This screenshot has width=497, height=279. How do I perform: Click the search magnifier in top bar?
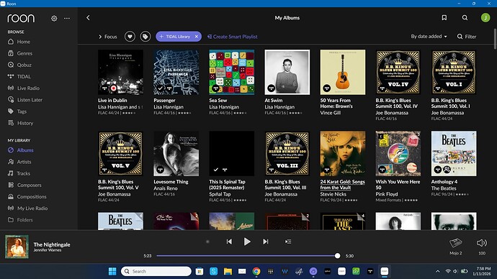(x=465, y=18)
